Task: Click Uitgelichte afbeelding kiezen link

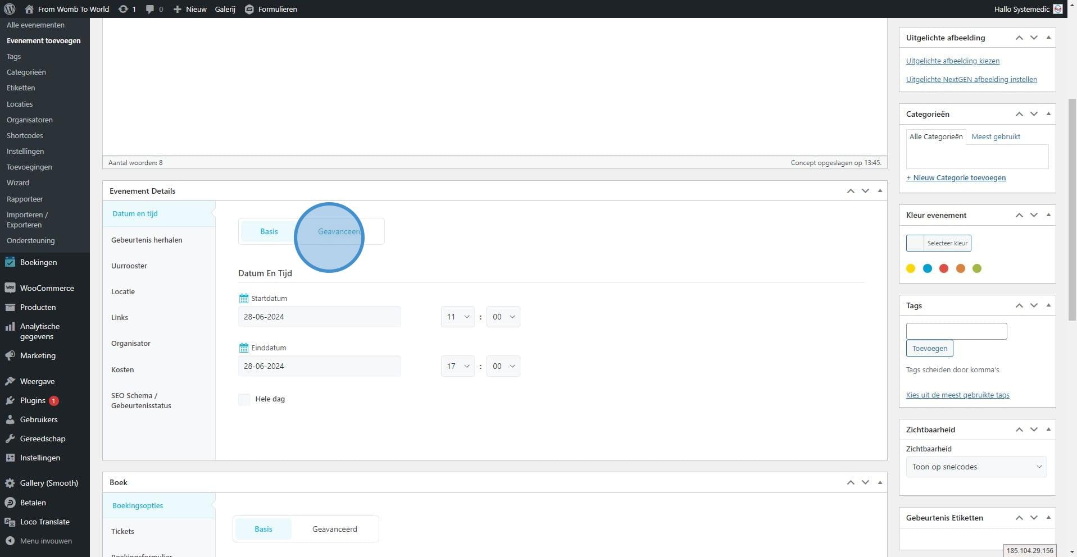Action: (952, 61)
